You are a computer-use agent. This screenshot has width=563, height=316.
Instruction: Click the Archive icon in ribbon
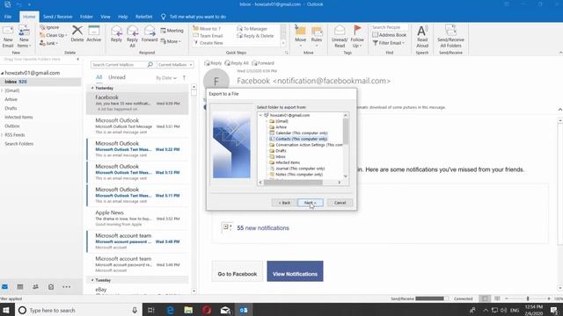(x=94, y=33)
